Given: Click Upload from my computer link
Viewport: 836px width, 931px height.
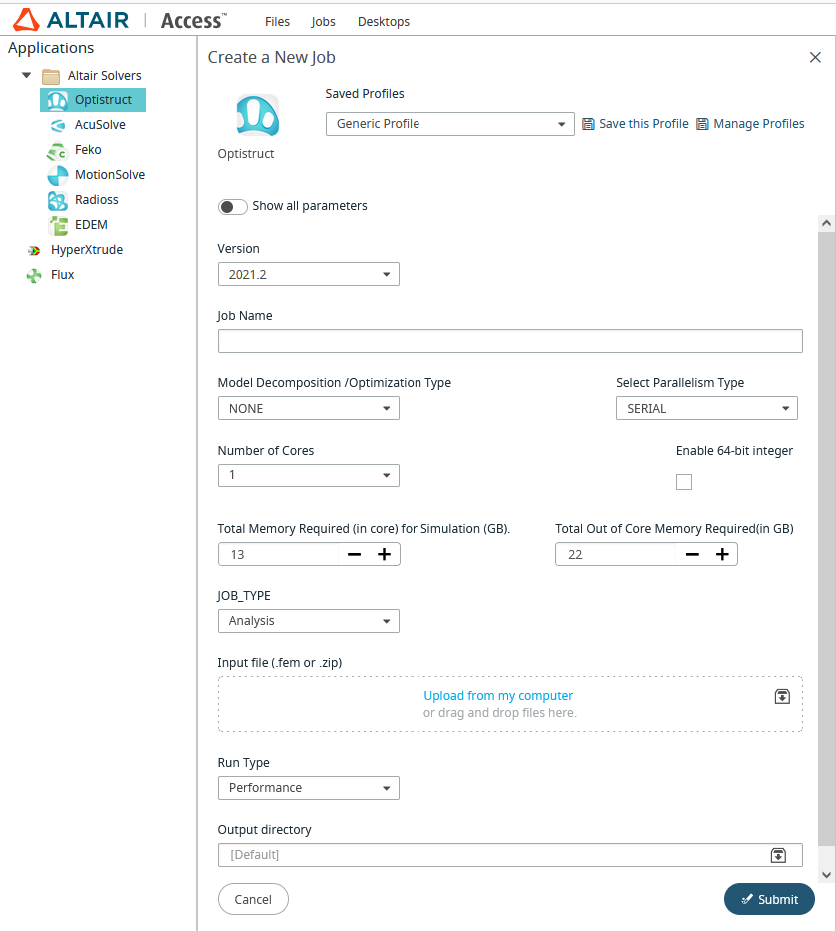Looking at the screenshot, I should click(498, 696).
